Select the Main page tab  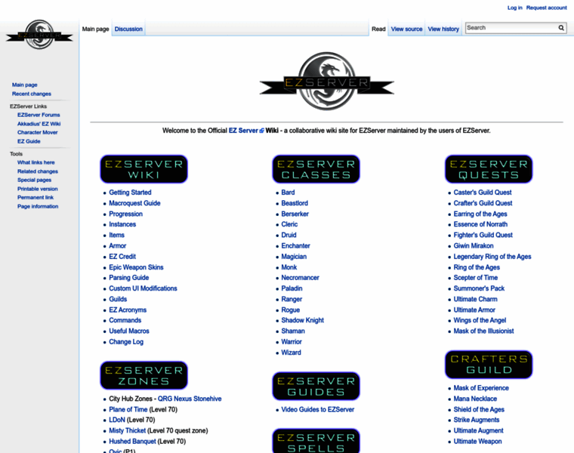[96, 29]
